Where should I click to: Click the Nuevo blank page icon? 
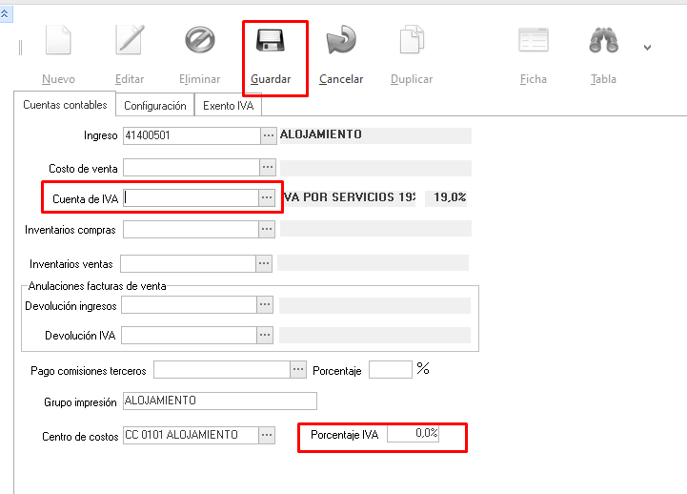58,40
